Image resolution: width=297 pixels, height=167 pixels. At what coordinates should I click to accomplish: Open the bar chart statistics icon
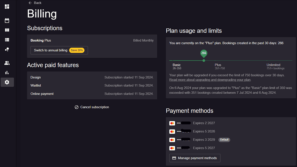pyautogui.click(x=7, y=72)
